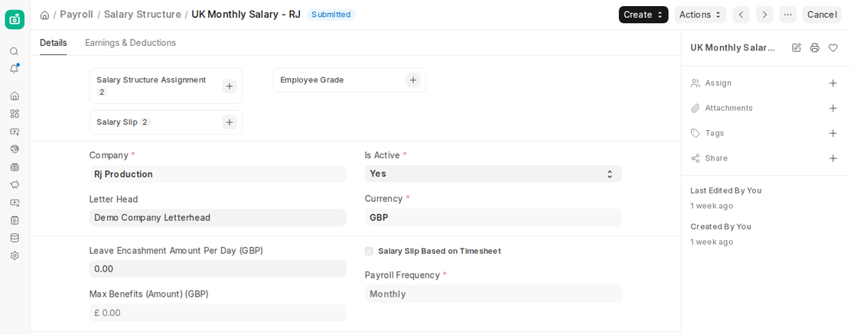Switch to Earnings & Deductions tab
This screenshot has height=335, width=857.
[130, 43]
